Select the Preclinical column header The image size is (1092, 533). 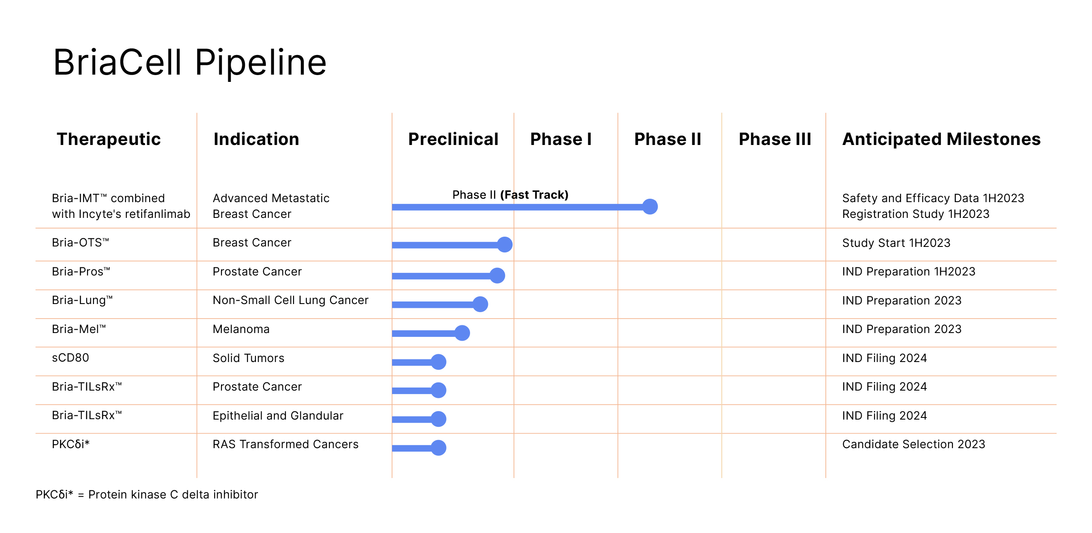coord(453,139)
